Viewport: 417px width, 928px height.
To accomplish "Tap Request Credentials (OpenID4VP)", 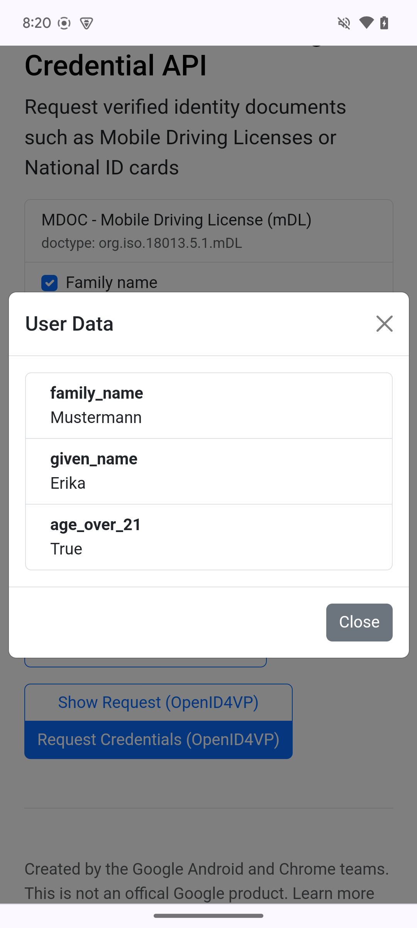I will (x=158, y=739).
